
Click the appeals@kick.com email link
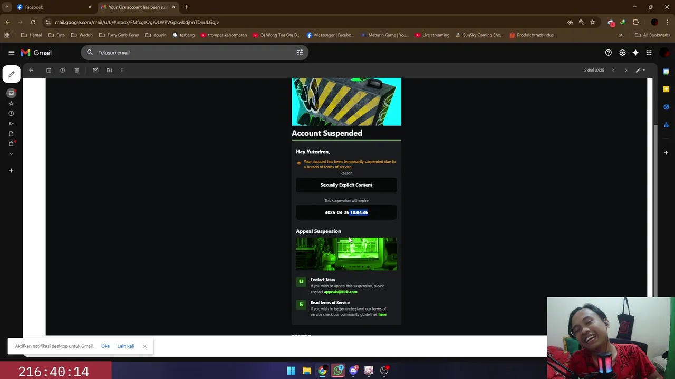point(340,292)
